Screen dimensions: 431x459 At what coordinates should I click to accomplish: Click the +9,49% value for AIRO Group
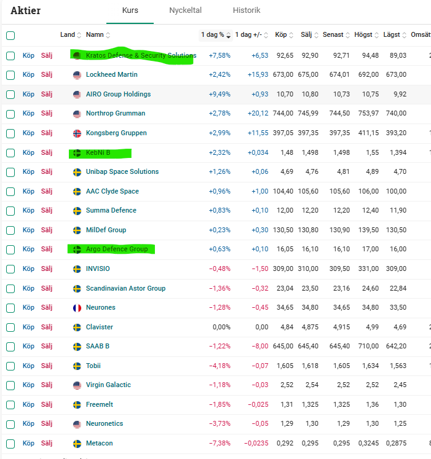(x=219, y=94)
